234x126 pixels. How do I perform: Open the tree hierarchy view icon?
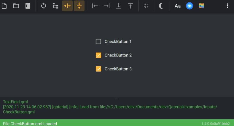pyautogui.click(x=55, y=6)
